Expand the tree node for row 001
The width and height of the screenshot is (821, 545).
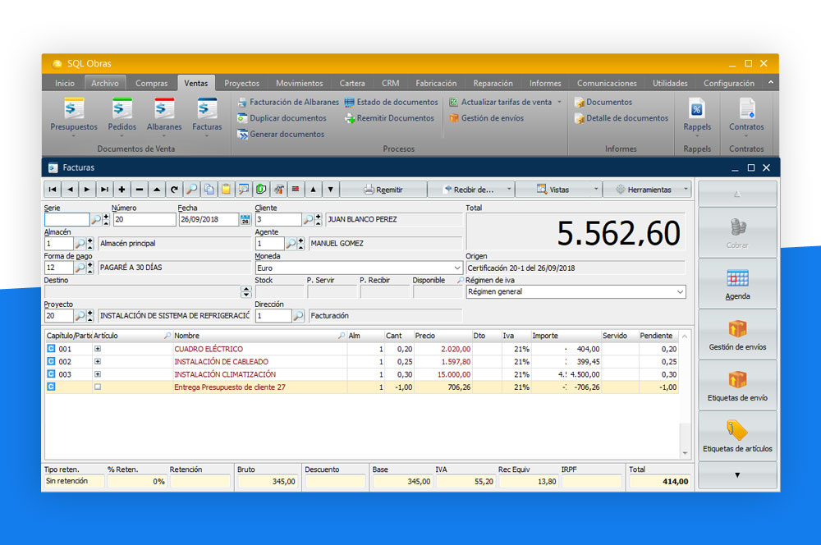(98, 349)
